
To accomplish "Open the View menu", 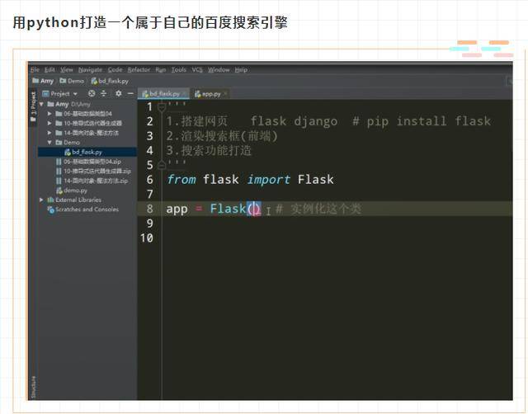I will 67,69.
